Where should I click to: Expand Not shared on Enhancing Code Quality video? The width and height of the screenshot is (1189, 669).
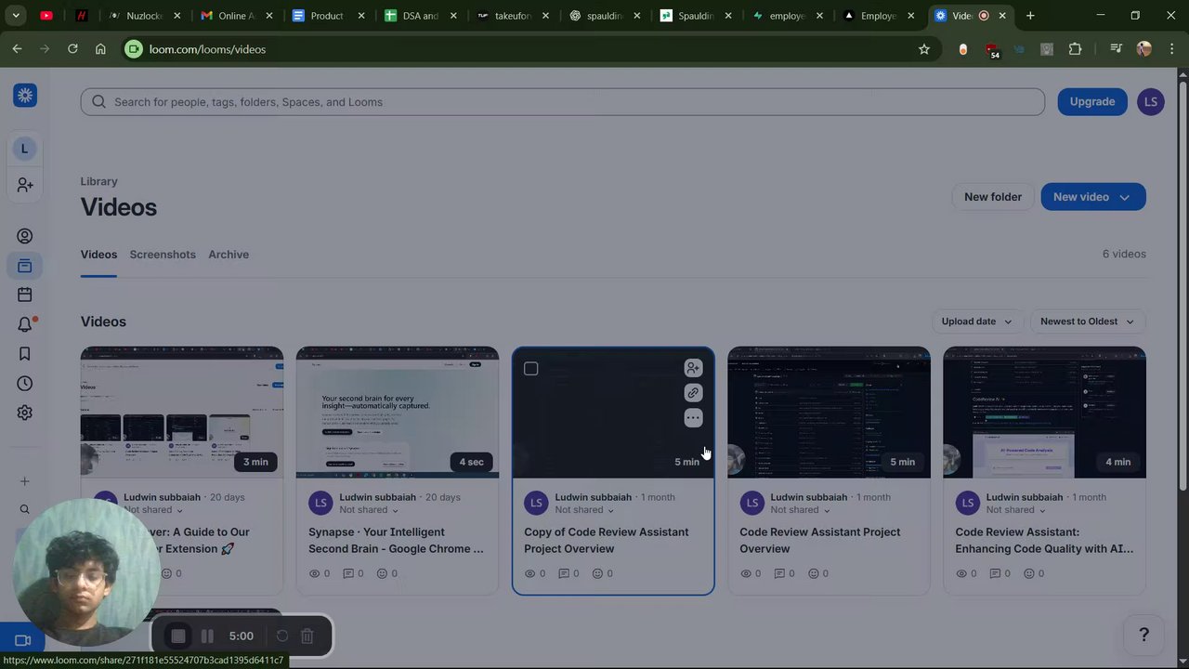(x=1015, y=510)
